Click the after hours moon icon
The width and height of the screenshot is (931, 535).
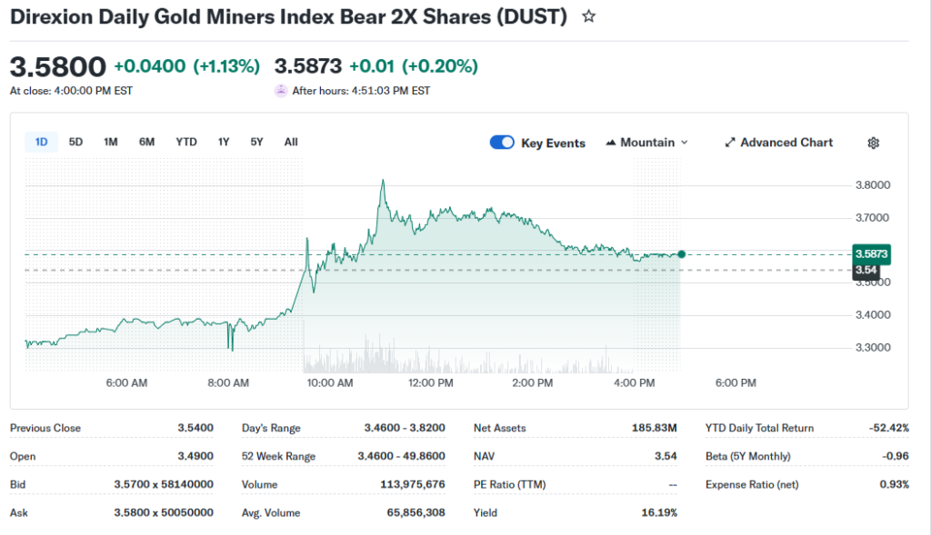[x=281, y=91]
